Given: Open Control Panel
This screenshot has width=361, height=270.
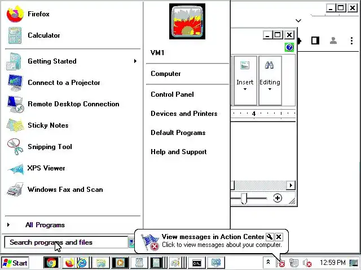Looking at the screenshot, I should pyautogui.click(x=187, y=94).
